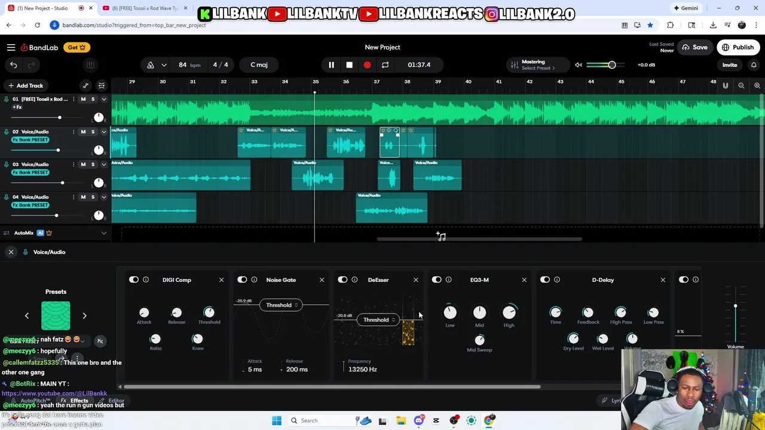Image resolution: width=765 pixels, height=430 pixels.
Task: Bypass the DIGI Comp effect toggle
Action: tap(134, 279)
